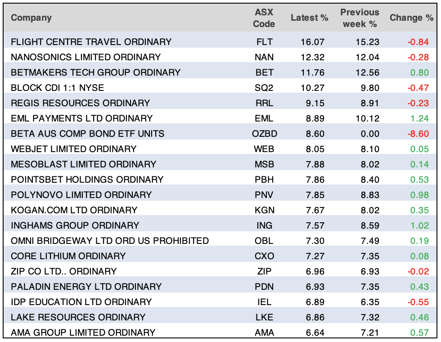
Task: Click the OZBD change value -8.60
Action: pos(418,134)
